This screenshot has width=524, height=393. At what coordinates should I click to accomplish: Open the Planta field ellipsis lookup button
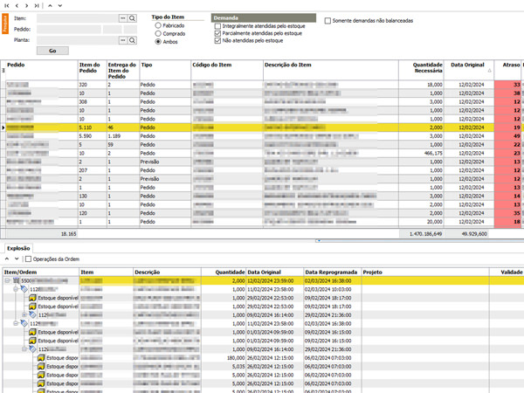point(123,40)
